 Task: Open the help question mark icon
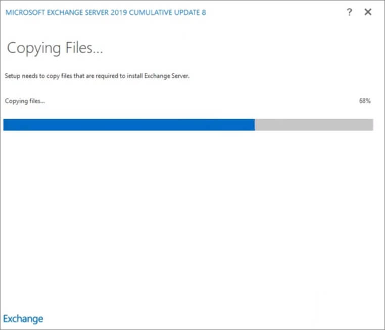click(349, 12)
